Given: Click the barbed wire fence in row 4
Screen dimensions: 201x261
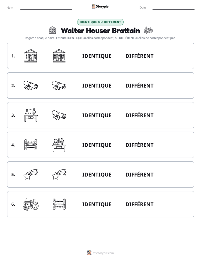Looking at the screenshot, I should tap(31, 145).
